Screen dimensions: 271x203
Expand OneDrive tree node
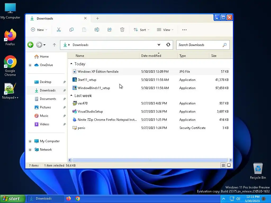coord(30,65)
